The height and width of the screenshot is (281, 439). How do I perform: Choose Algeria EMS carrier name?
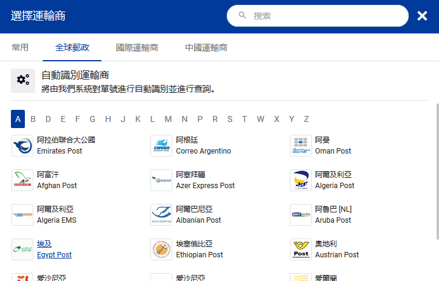pos(56,220)
